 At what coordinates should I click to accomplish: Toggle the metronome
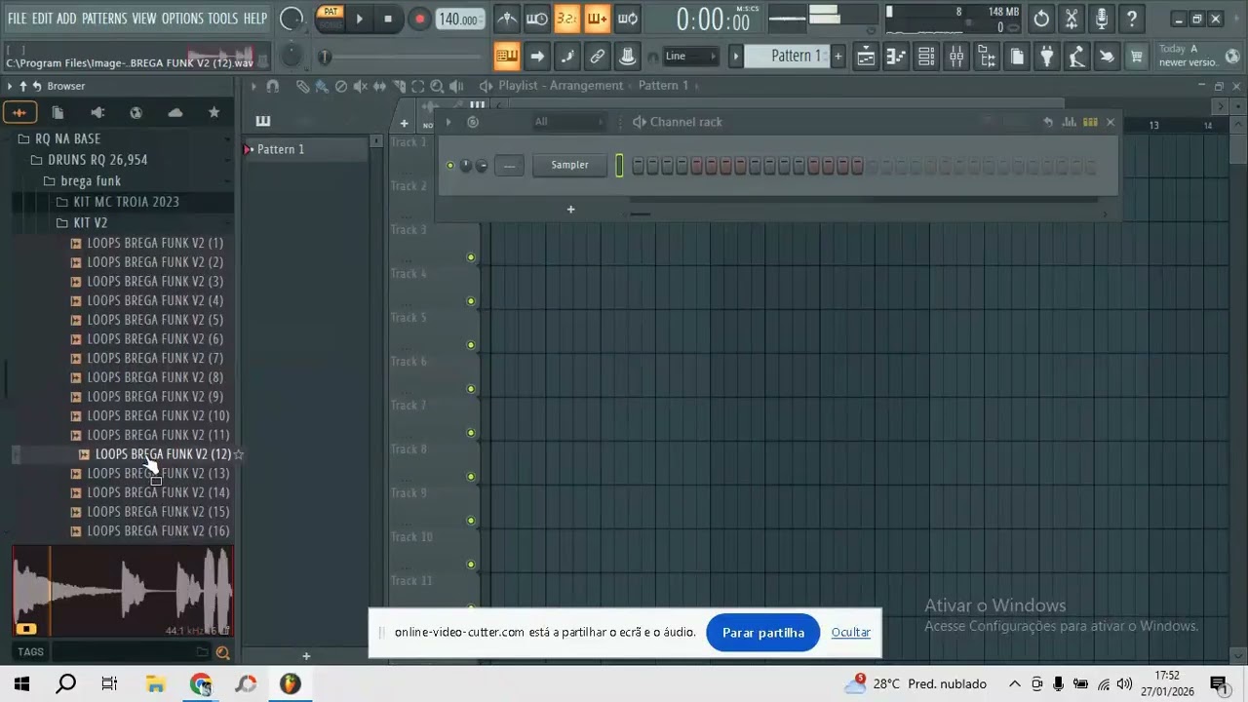pos(507,19)
